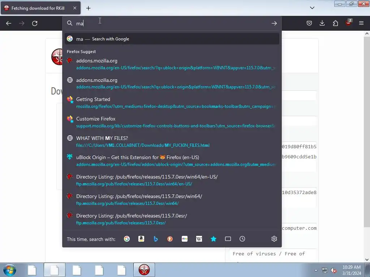
Task: Open search settings gear icon
Action: tap(274, 239)
